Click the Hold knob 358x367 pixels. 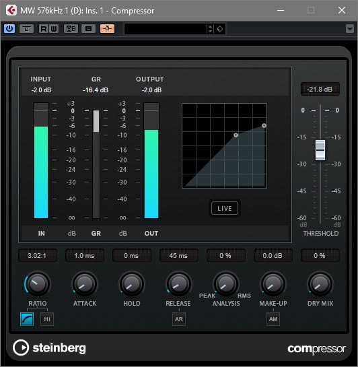click(132, 284)
